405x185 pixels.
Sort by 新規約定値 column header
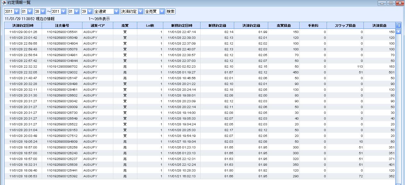217,25
